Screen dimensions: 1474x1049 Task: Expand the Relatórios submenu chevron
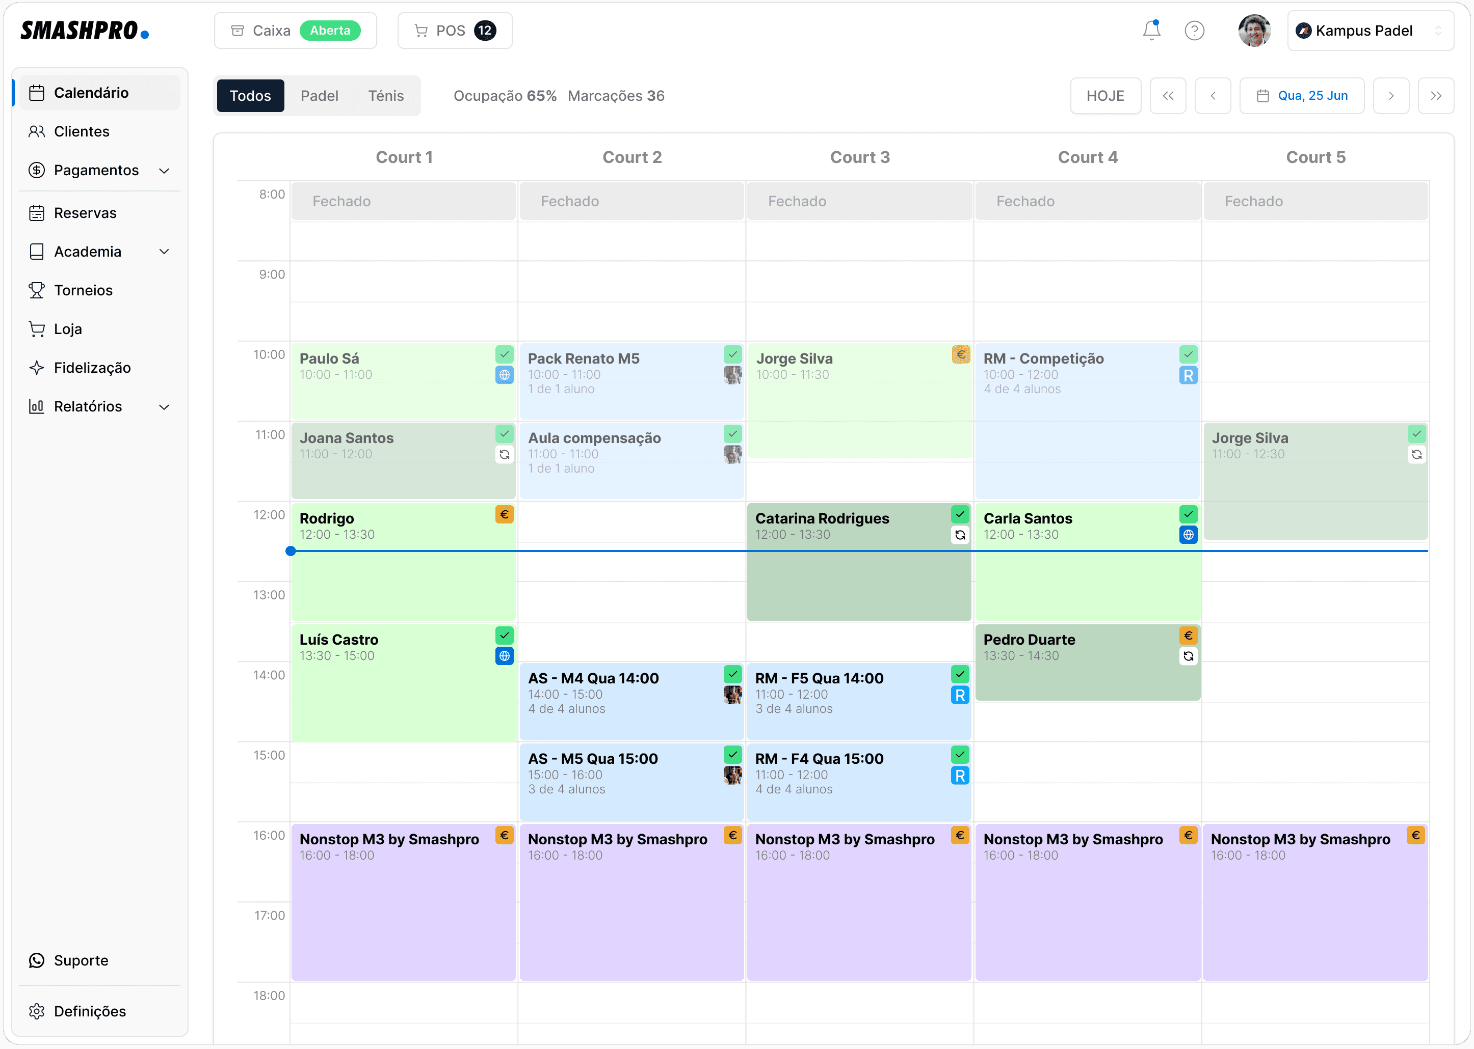pos(164,407)
